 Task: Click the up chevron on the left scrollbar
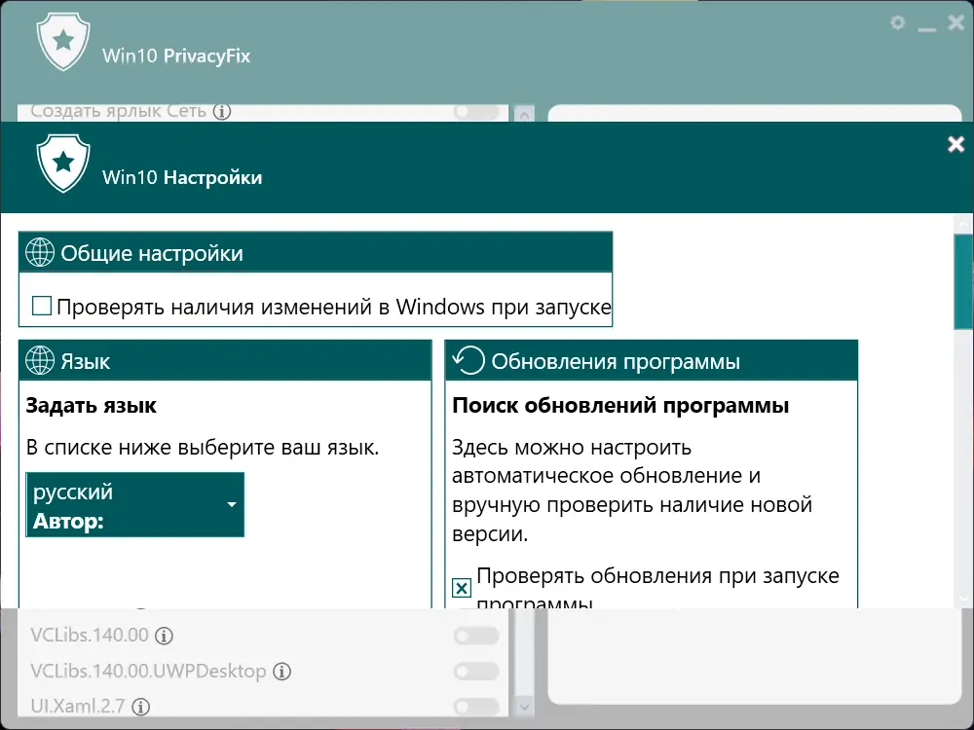click(523, 115)
